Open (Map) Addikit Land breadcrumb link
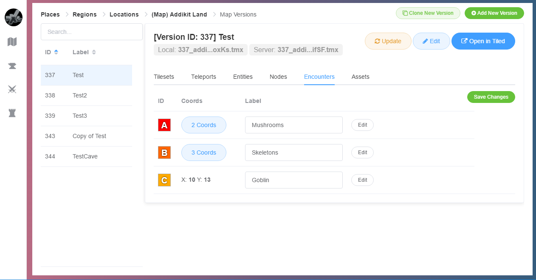The height and width of the screenshot is (280, 536). tap(179, 14)
